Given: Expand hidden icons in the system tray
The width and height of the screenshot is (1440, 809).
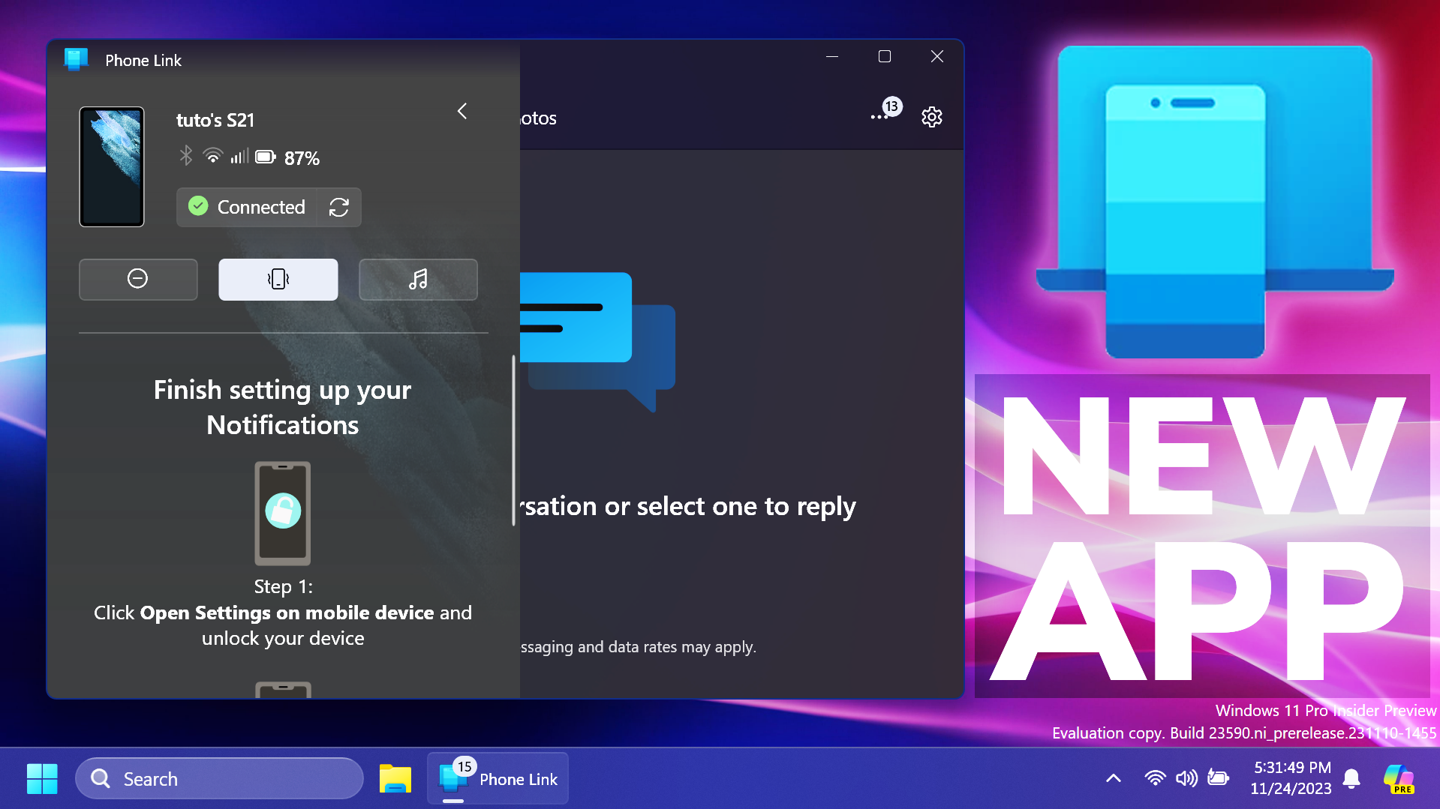Looking at the screenshot, I should tap(1113, 778).
